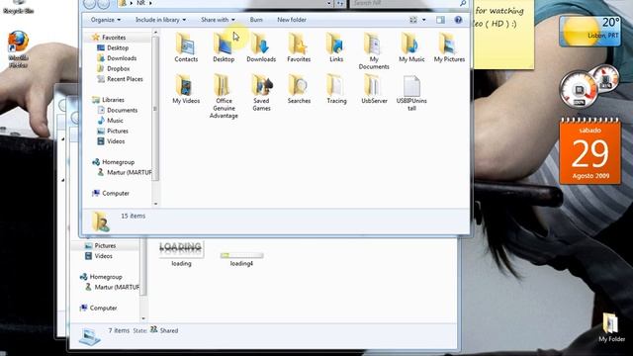Click the weather gadget showing Lisbon
633x356 pixels.
tap(589, 31)
